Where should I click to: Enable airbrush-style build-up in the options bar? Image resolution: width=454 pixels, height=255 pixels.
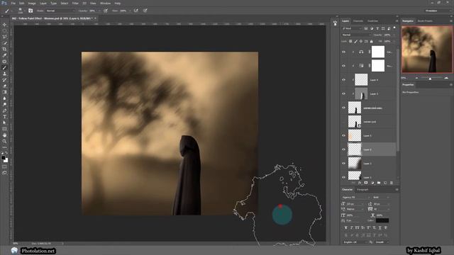click(x=136, y=11)
